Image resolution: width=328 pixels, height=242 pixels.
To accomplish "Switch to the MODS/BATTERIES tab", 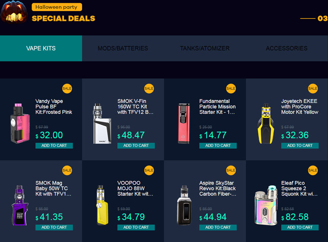I will tap(123, 48).
